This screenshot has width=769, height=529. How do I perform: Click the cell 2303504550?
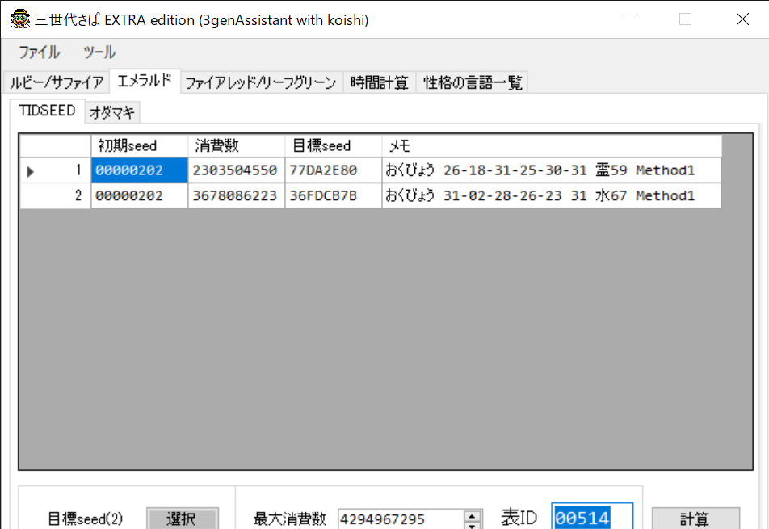coord(236,170)
